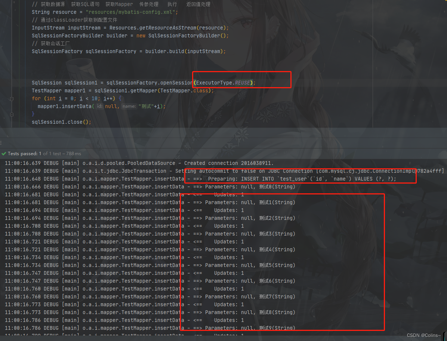Click the comment '// 通过classLoader获取到配置文件'

pos(74,20)
